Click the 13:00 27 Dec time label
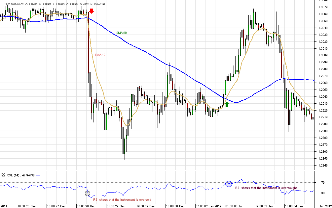The height and width of the screenshot is (208, 332). [56, 206]
